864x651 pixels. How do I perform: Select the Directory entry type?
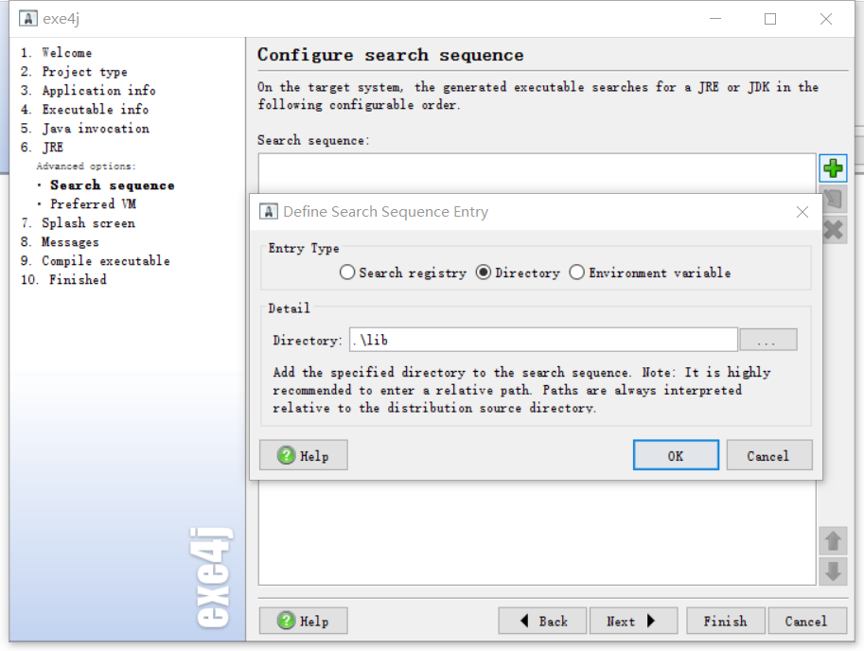pos(518,273)
